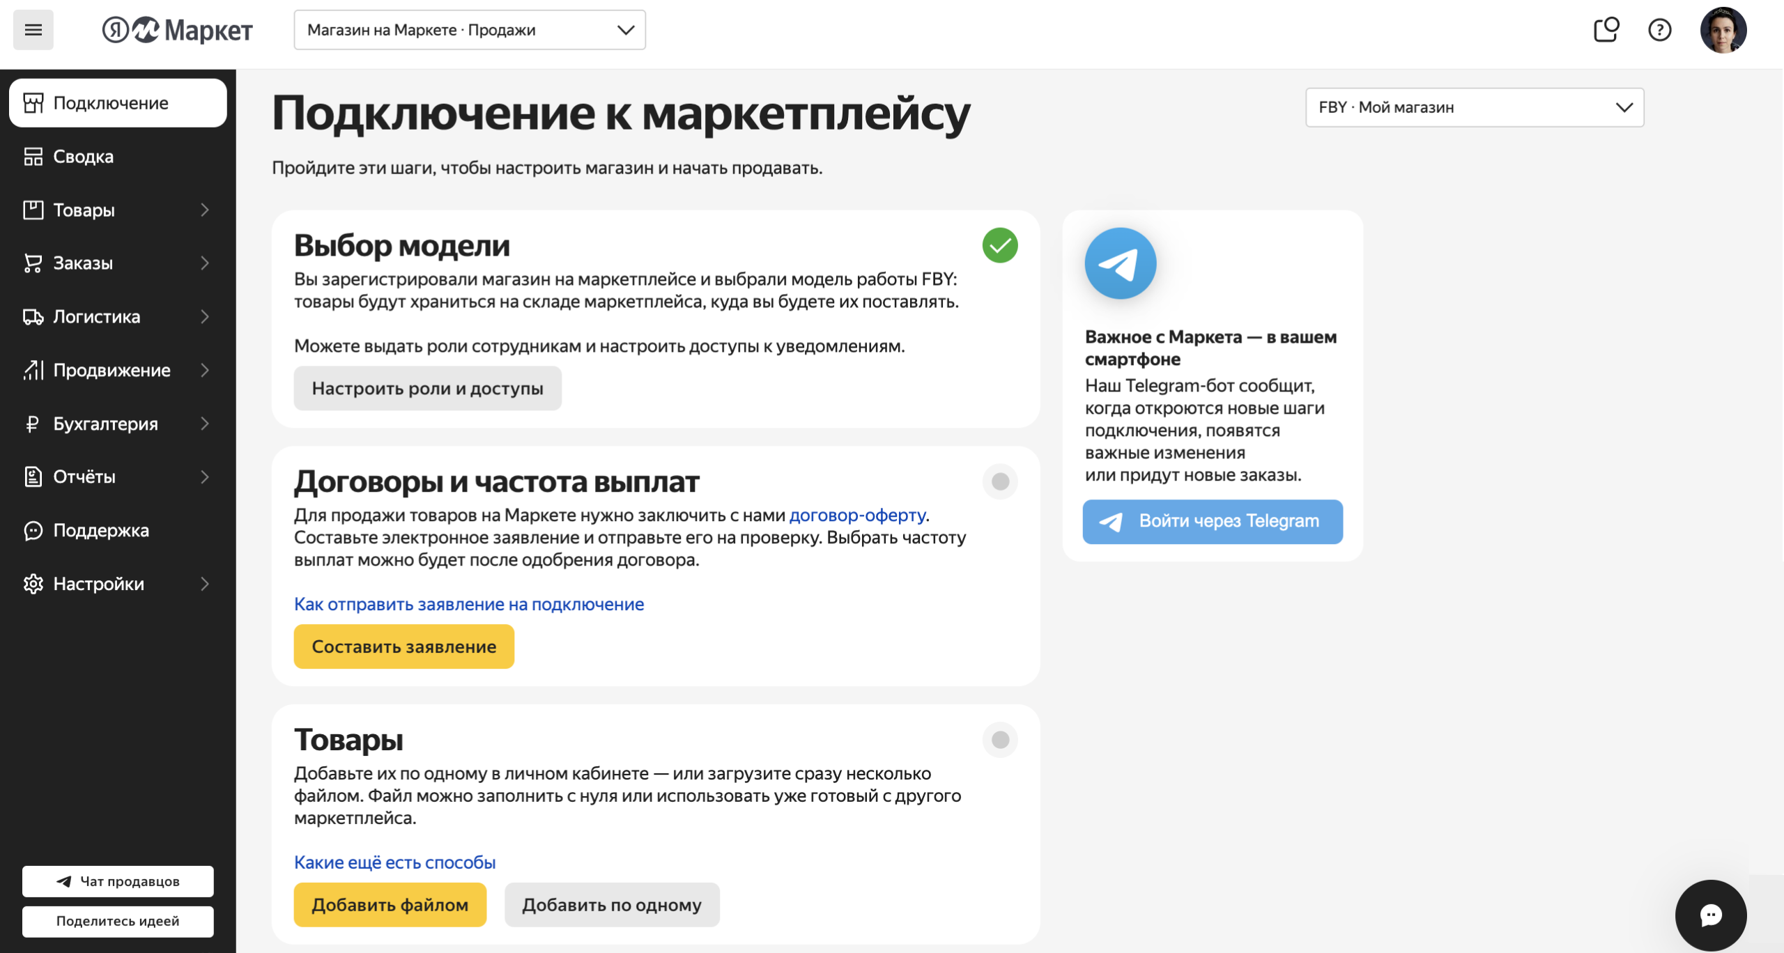This screenshot has width=1784, height=953.
Task: Expand the Продвижение sidebar chevron
Action: coord(205,370)
